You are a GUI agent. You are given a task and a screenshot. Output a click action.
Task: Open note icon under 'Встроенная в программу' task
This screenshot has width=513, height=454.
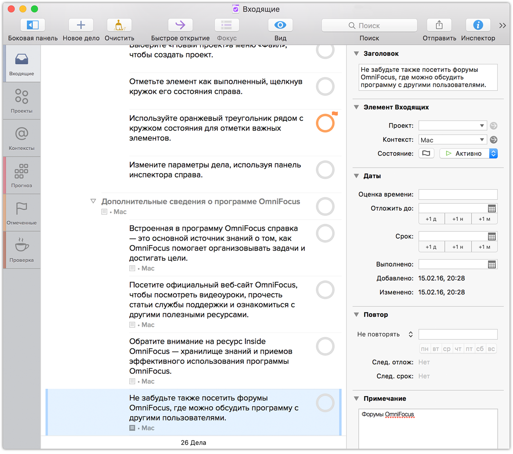pyautogui.click(x=132, y=268)
